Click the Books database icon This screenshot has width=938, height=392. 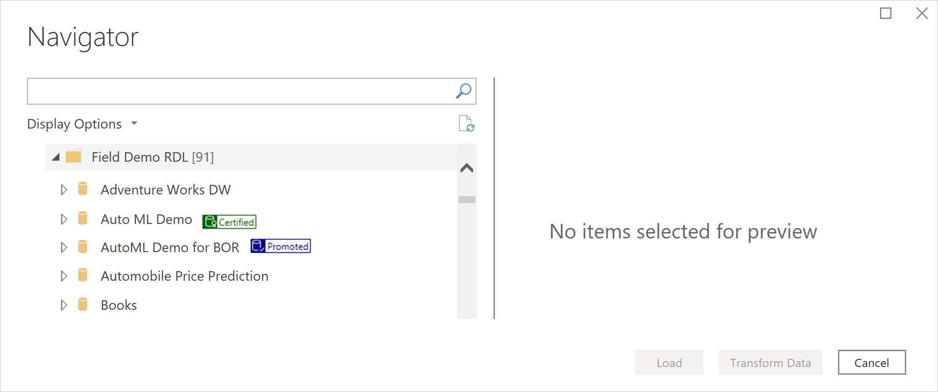pyautogui.click(x=83, y=304)
